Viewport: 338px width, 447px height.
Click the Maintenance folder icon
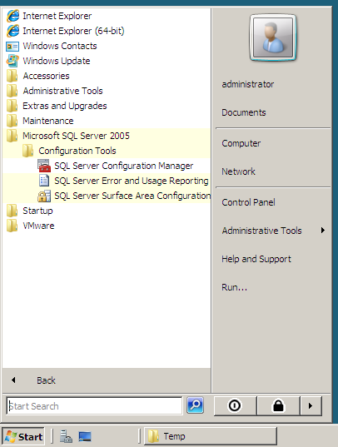click(x=12, y=121)
